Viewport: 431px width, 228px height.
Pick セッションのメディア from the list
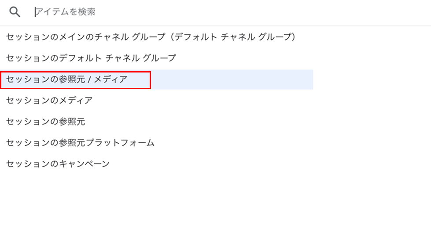click(x=156, y=101)
